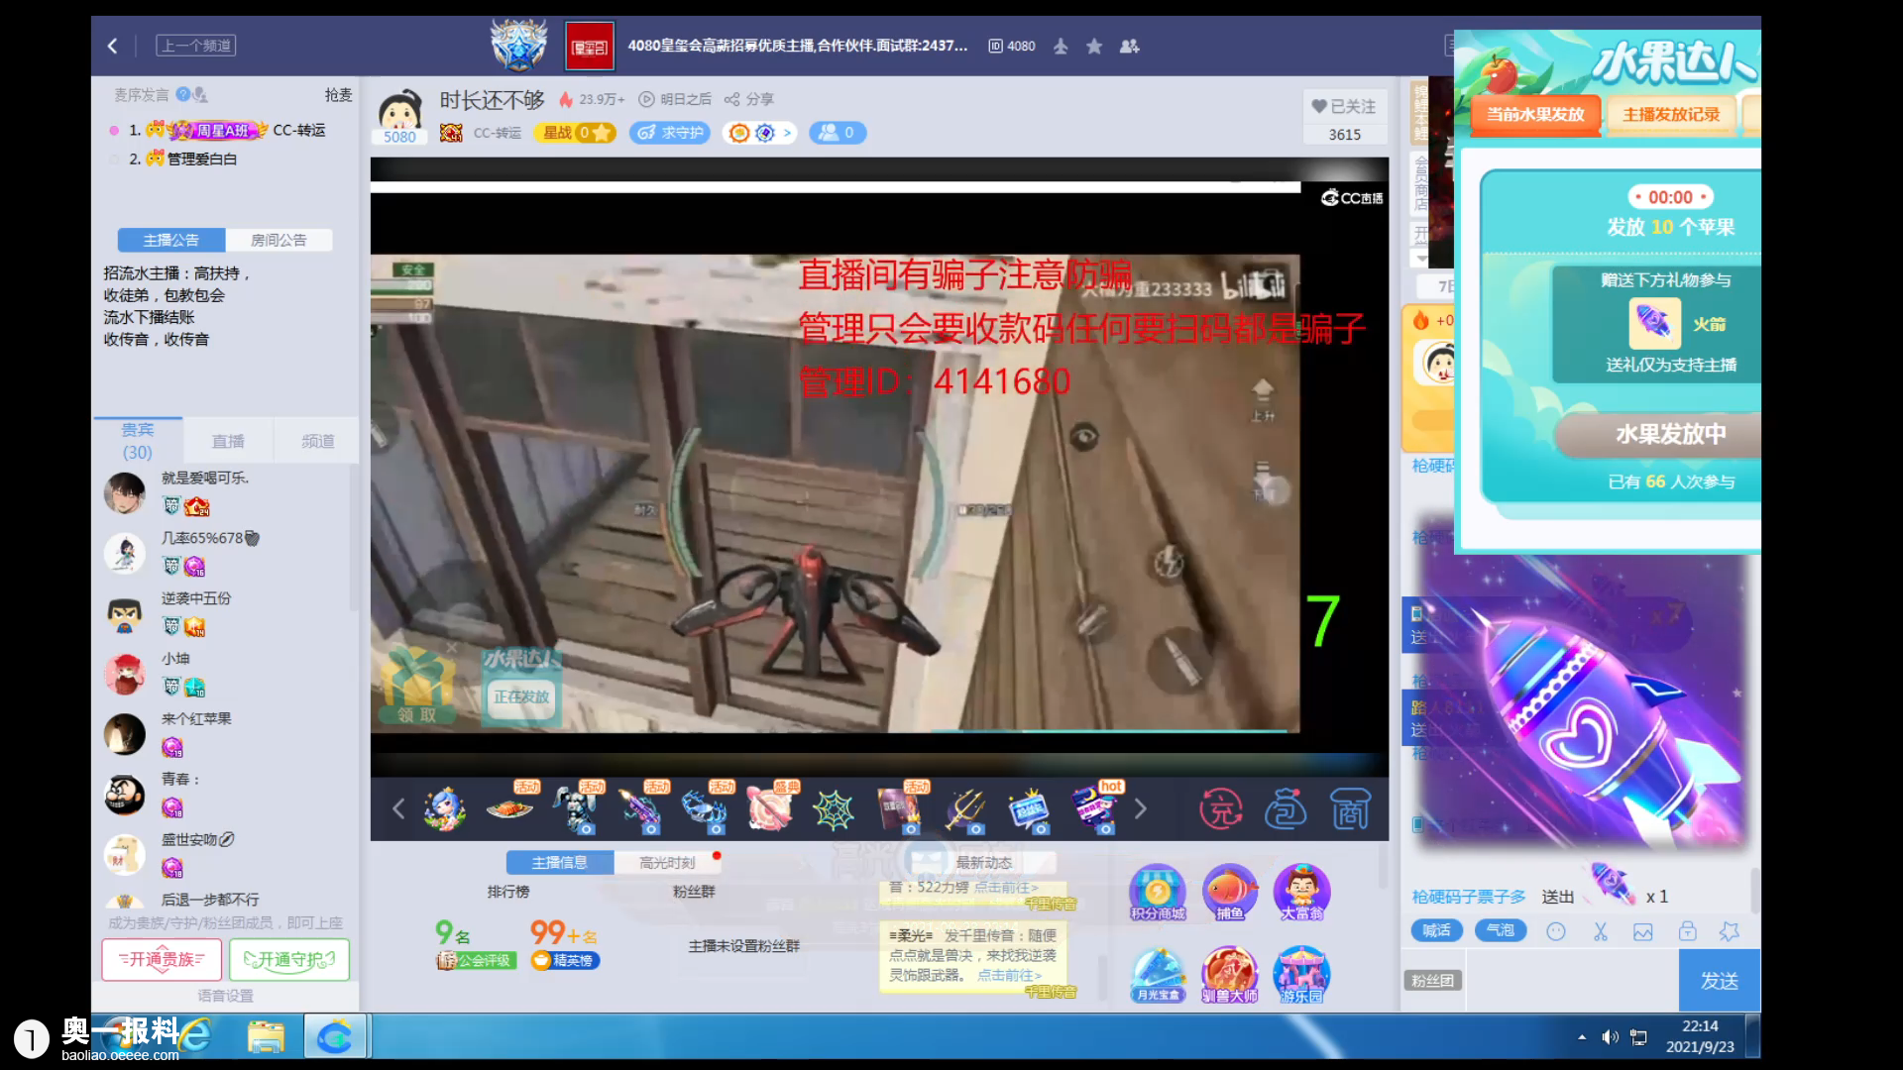
Task: Favorite the channel with the star icon
Action: [x=1094, y=46]
